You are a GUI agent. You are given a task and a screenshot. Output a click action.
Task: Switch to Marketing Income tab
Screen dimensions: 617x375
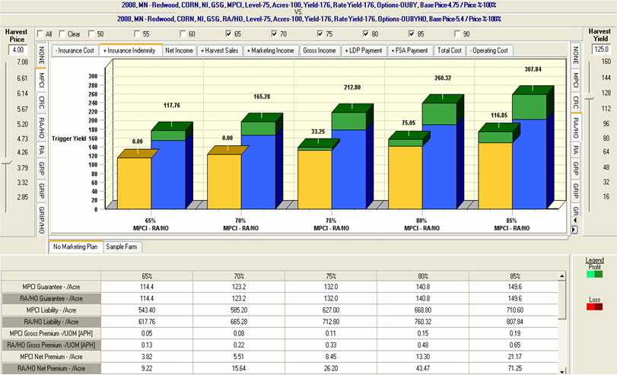[271, 51]
